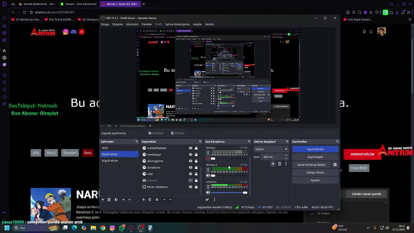Move scene up in Sahneler panel

124,200
